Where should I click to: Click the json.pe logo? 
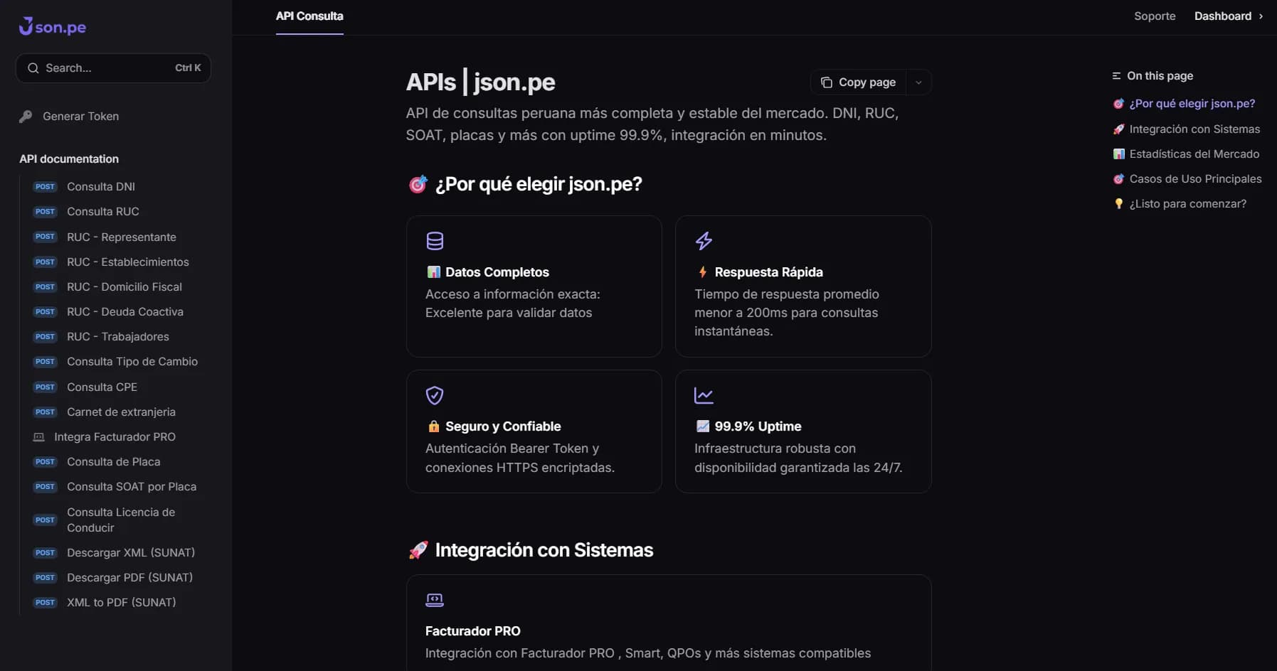(52, 27)
